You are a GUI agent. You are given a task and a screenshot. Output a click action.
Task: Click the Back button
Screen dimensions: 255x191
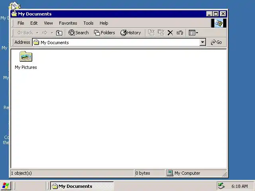tap(25, 33)
